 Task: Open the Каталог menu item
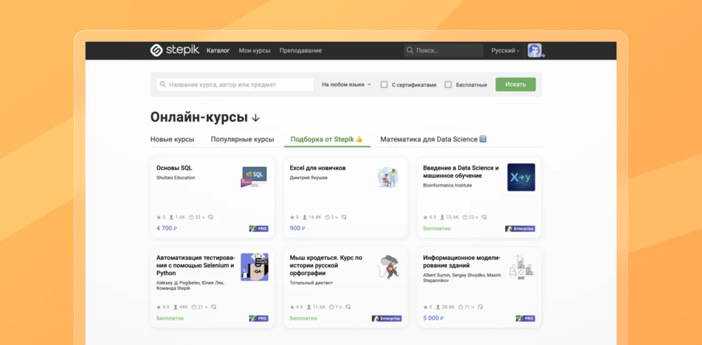click(218, 51)
